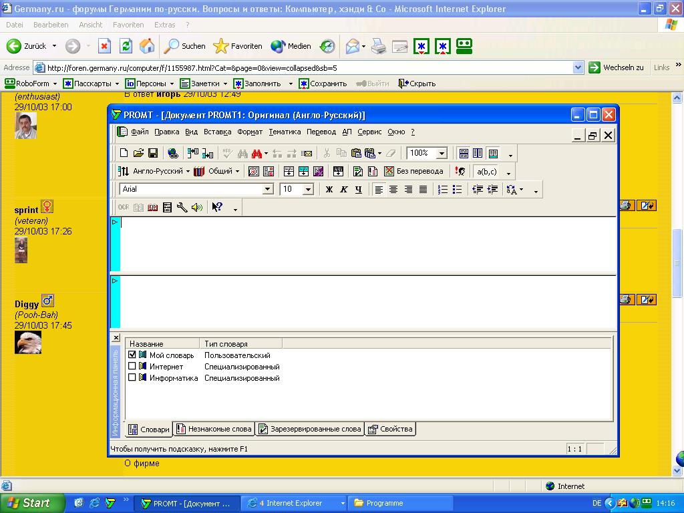The image size is (684, 513).
Task: Open a file in PROMT
Action: pos(138,153)
